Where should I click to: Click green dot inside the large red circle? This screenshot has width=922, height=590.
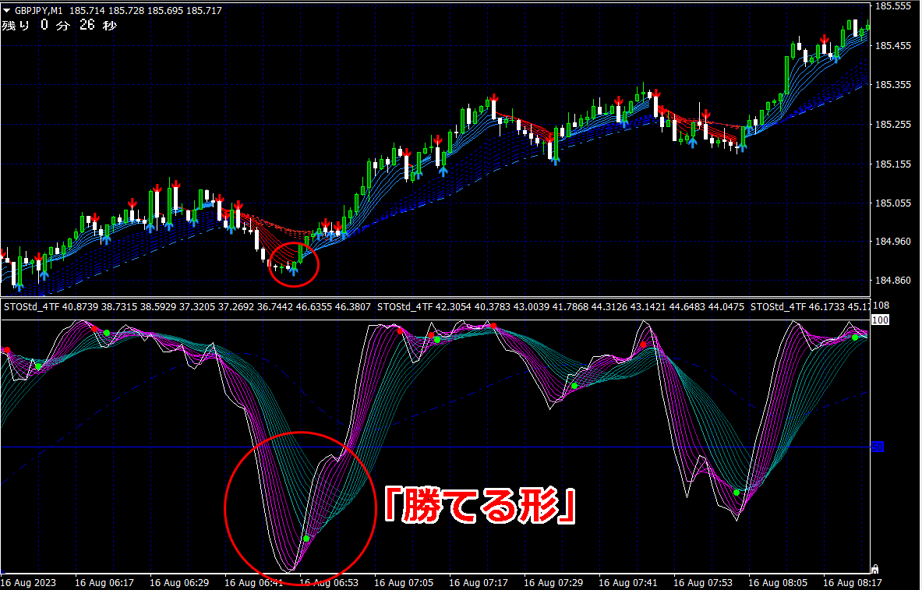click(306, 539)
